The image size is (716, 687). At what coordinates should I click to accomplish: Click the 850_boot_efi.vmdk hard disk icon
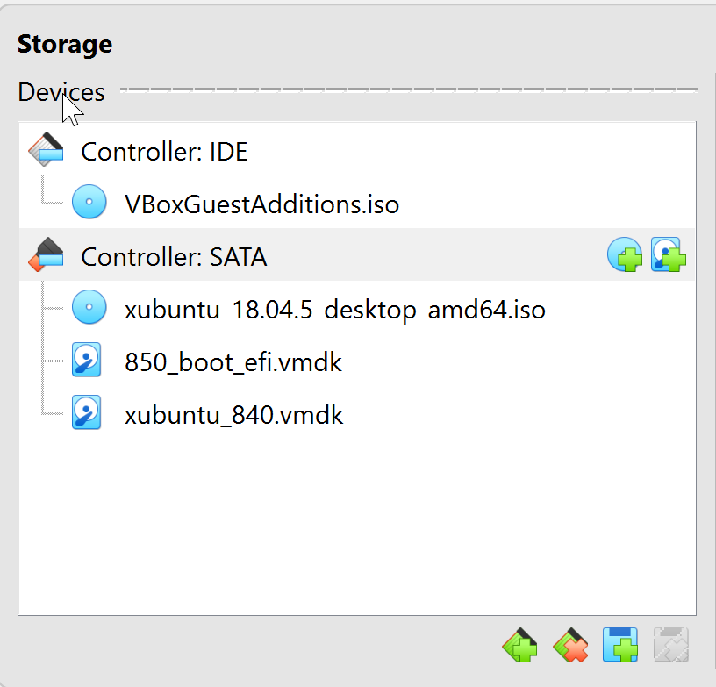pyautogui.click(x=86, y=360)
